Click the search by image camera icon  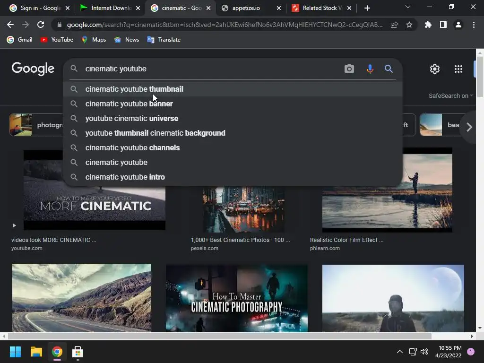point(349,69)
